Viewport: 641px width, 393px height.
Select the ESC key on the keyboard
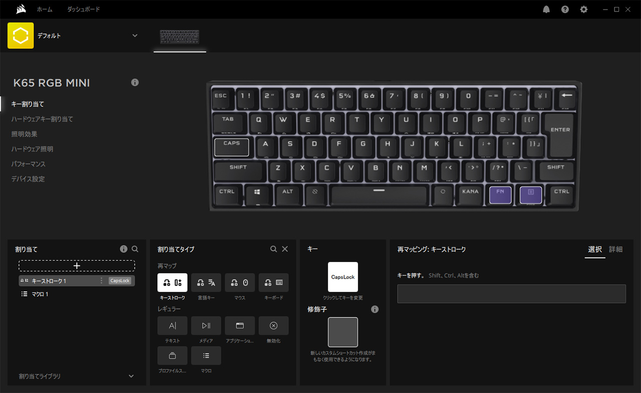click(220, 99)
